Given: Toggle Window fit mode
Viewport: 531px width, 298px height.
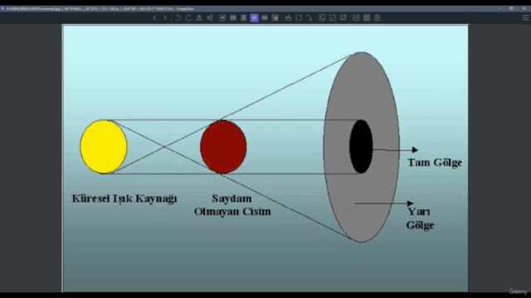Looking at the screenshot, I should coord(322,18).
